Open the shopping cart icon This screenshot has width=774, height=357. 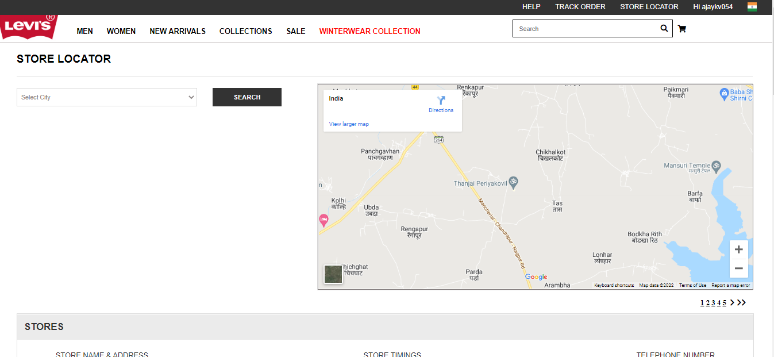coord(682,29)
